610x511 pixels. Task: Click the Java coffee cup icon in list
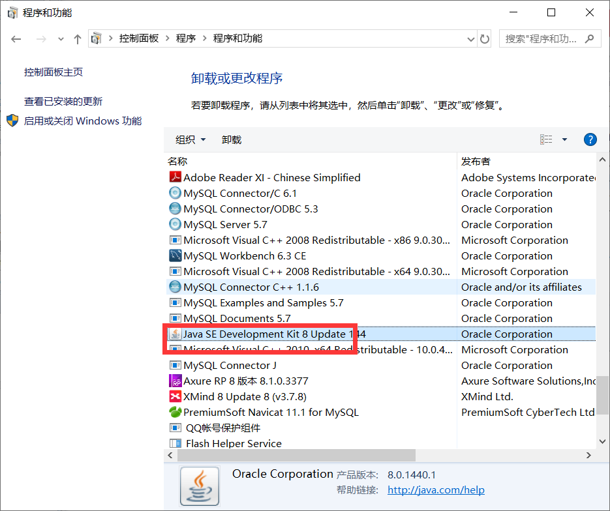click(x=175, y=334)
